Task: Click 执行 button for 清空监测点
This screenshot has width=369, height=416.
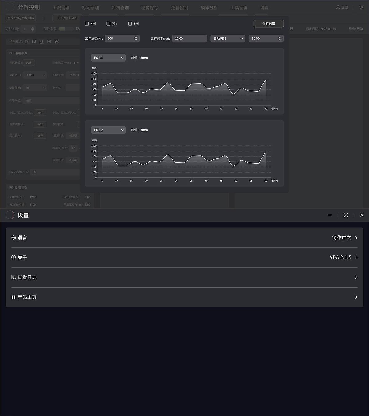Action: tap(40, 124)
